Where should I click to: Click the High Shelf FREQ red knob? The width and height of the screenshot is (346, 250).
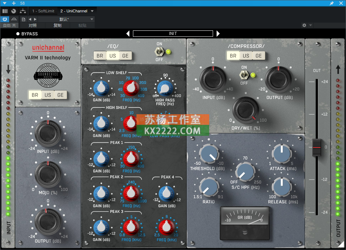pos(131,124)
